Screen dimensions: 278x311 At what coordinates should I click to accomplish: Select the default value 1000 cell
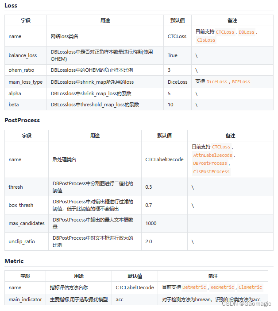[x=151, y=223]
